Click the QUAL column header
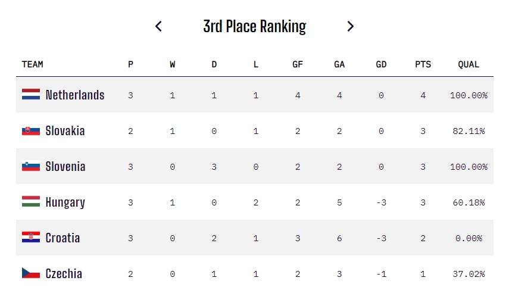Screen dimensions: 506x290 [468, 64]
